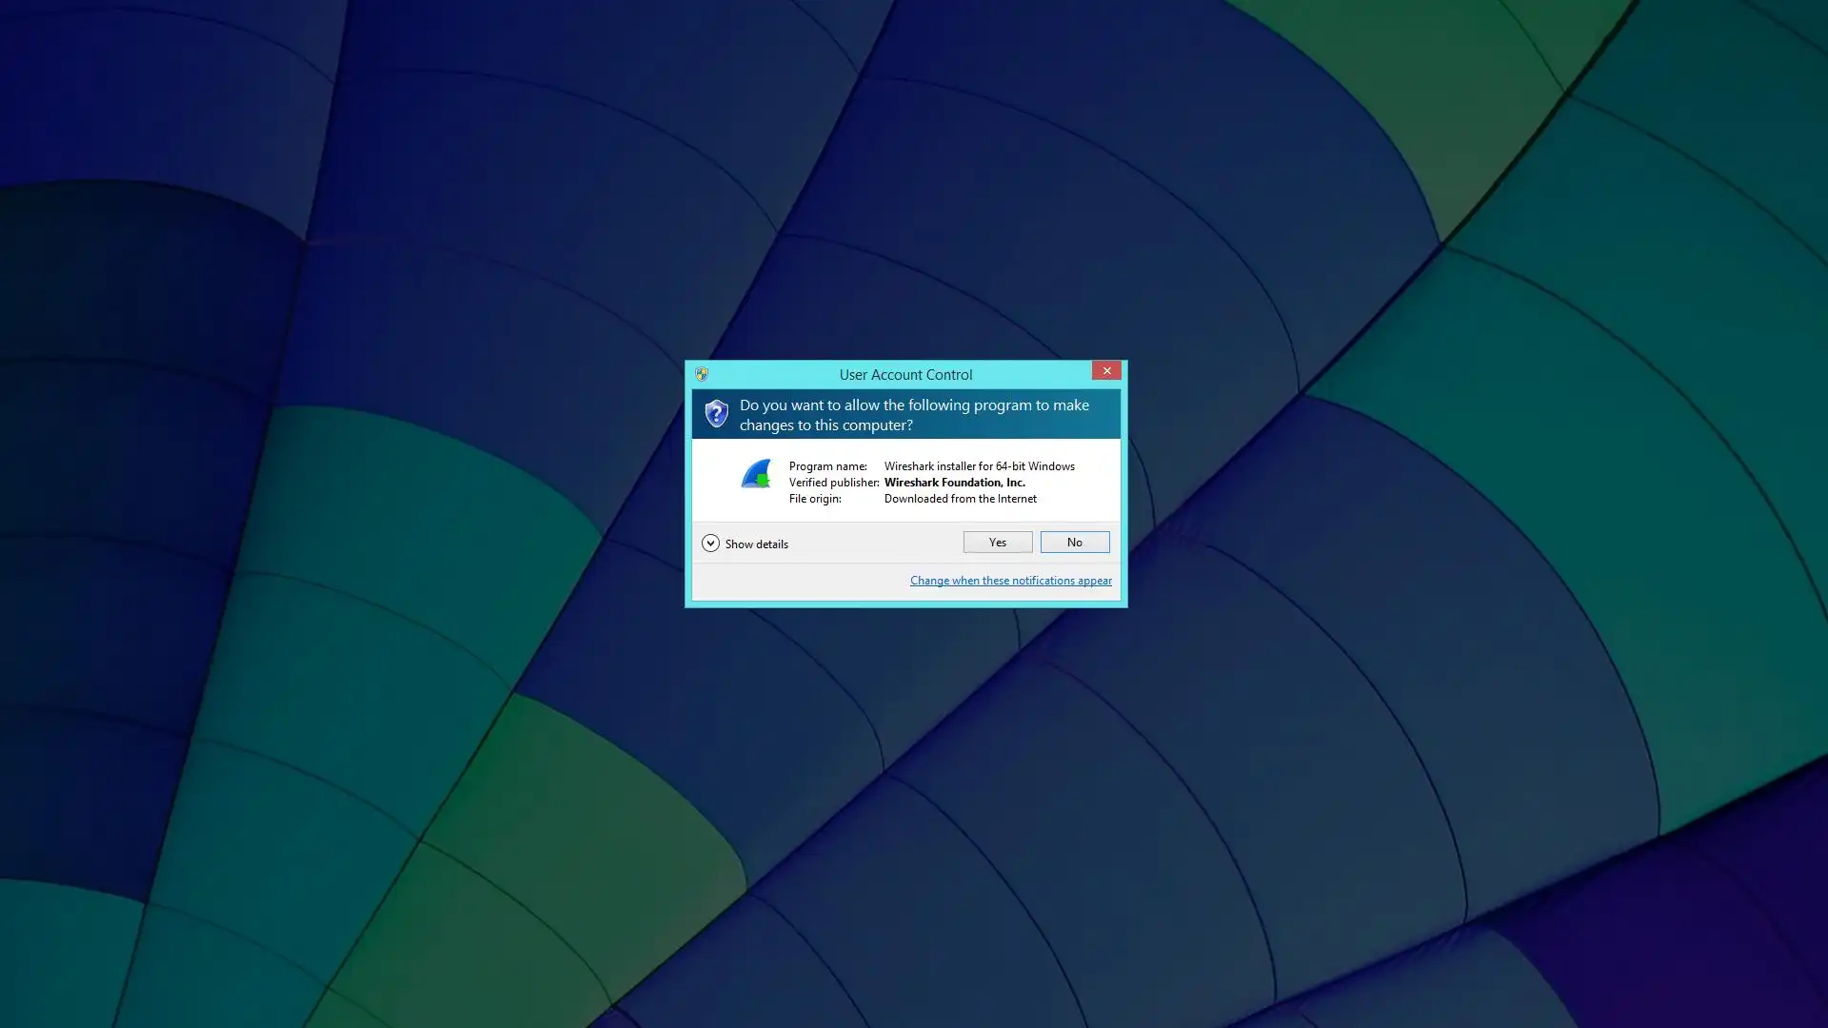Click the File origin label
Viewport: 1828px width, 1028px height.
pyautogui.click(x=815, y=499)
